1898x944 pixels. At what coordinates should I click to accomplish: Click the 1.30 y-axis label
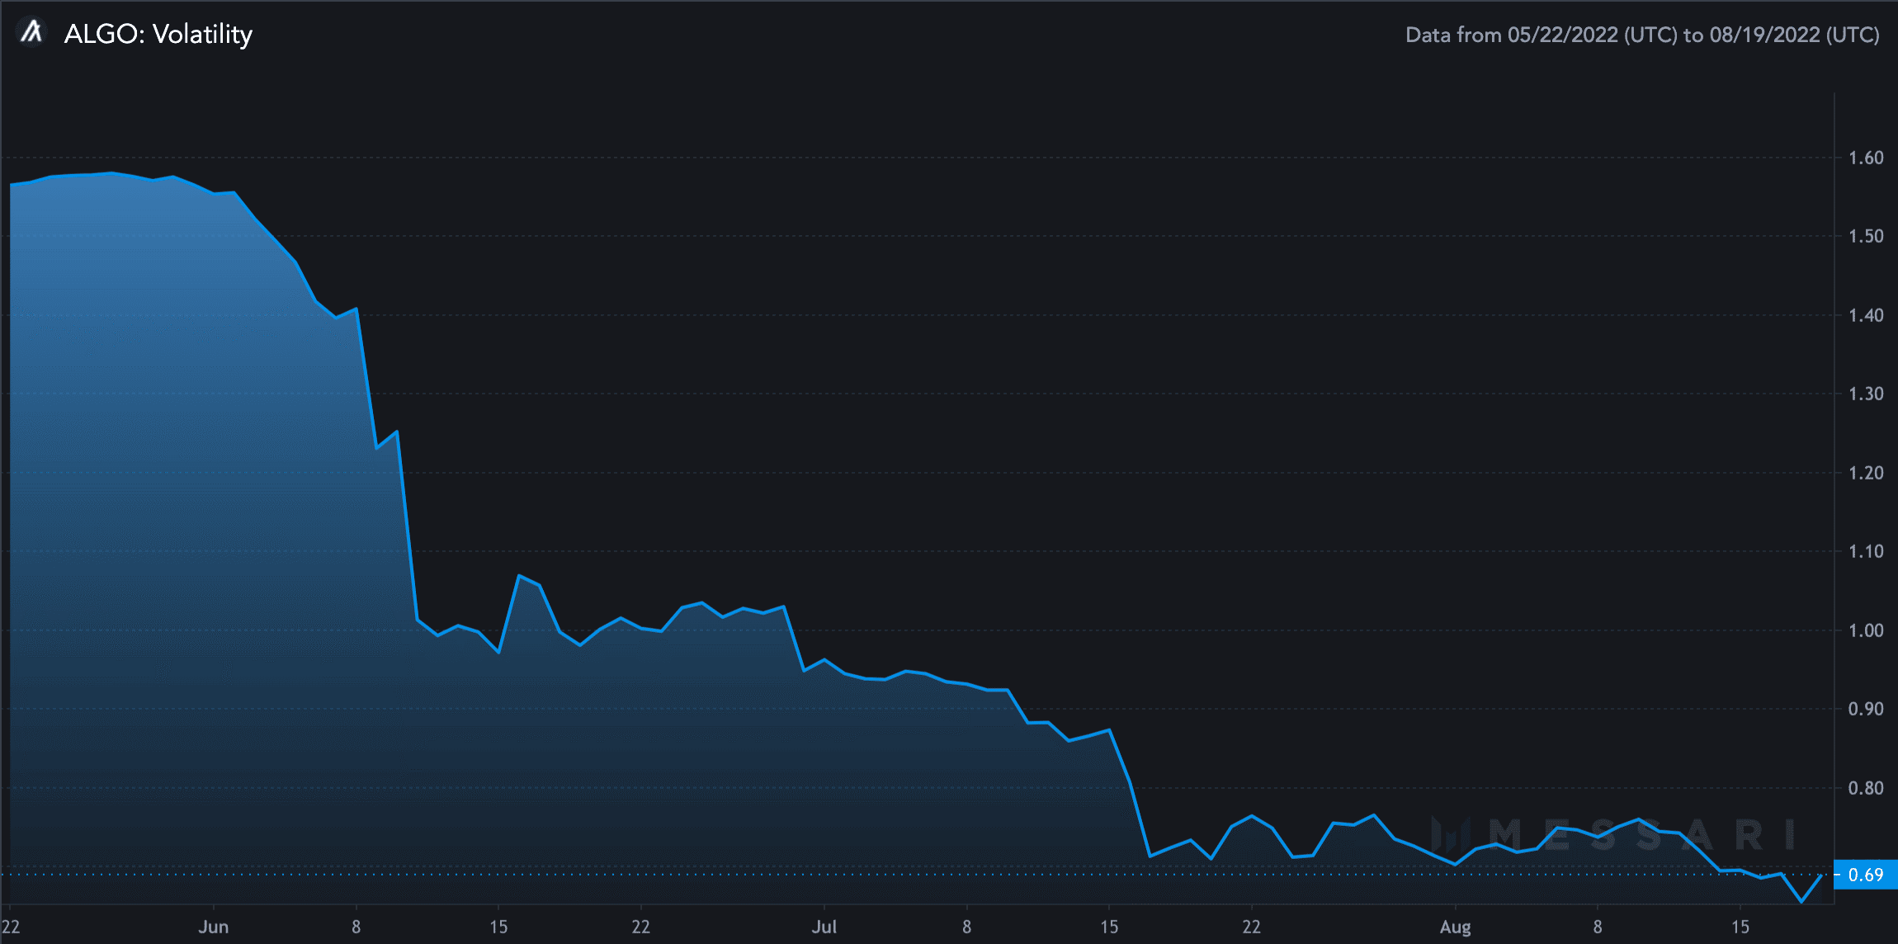click(1866, 394)
